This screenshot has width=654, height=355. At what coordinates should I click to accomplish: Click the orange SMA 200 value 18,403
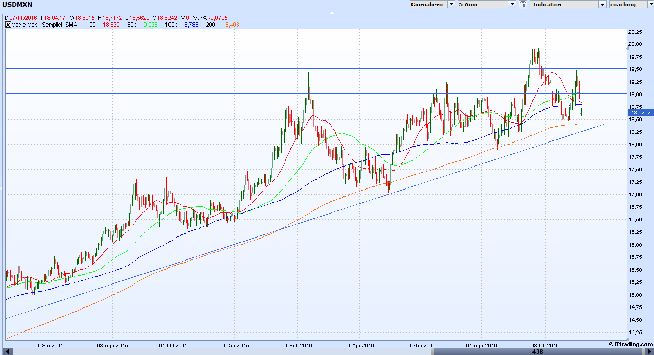point(231,25)
